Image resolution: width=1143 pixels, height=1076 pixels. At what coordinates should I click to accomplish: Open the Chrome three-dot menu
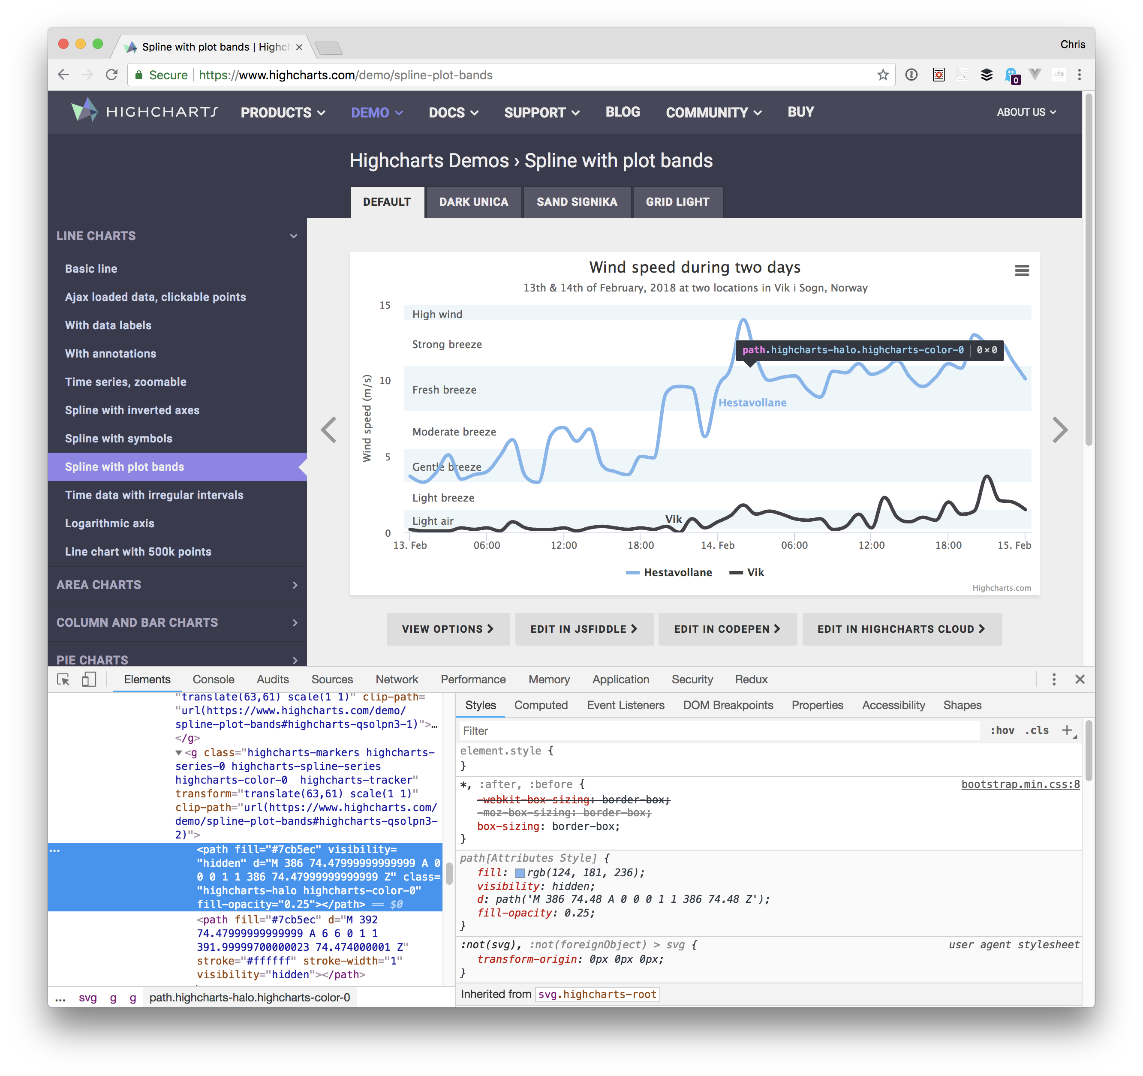tap(1079, 75)
